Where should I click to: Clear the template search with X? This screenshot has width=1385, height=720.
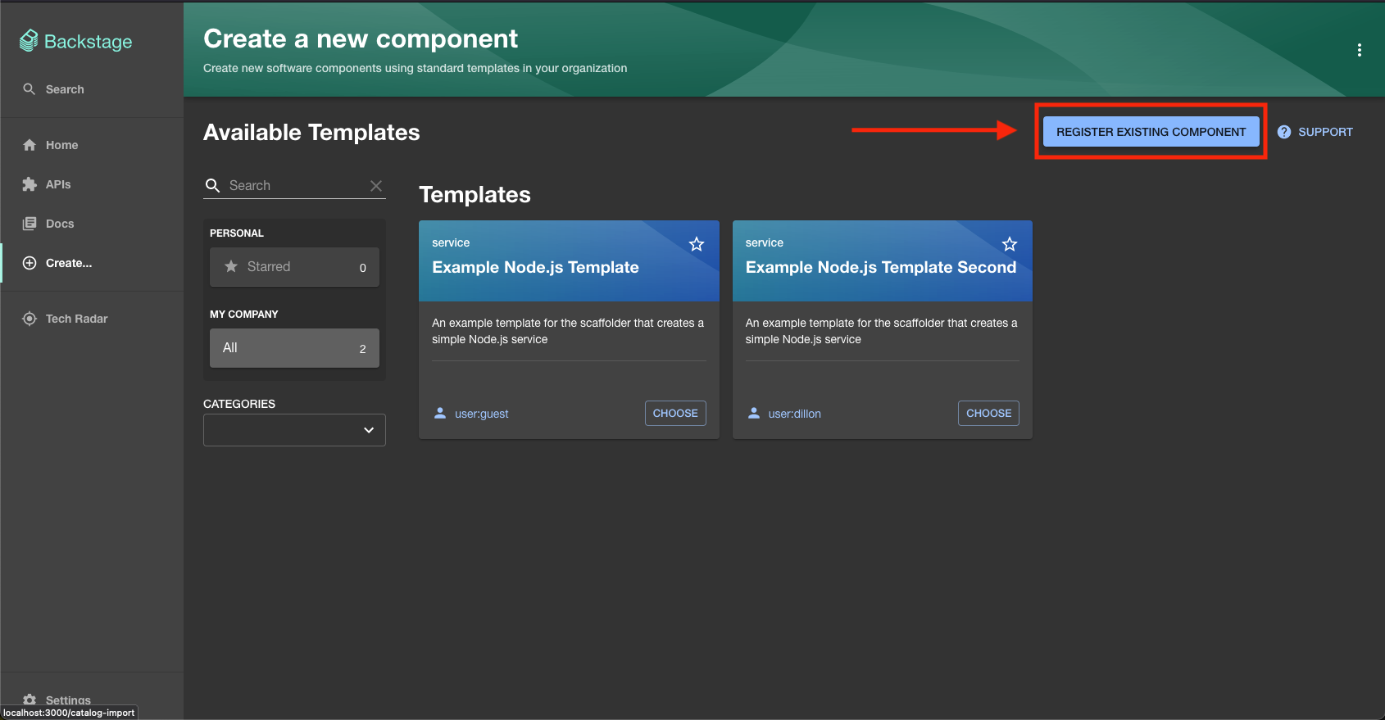click(x=376, y=186)
